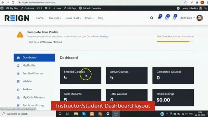Open the shopping cart icon
The image size is (208, 117).
click(x=159, y=18)
